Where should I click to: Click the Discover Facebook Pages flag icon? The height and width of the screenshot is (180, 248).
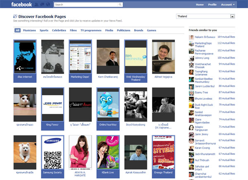(x=15, y=16)
